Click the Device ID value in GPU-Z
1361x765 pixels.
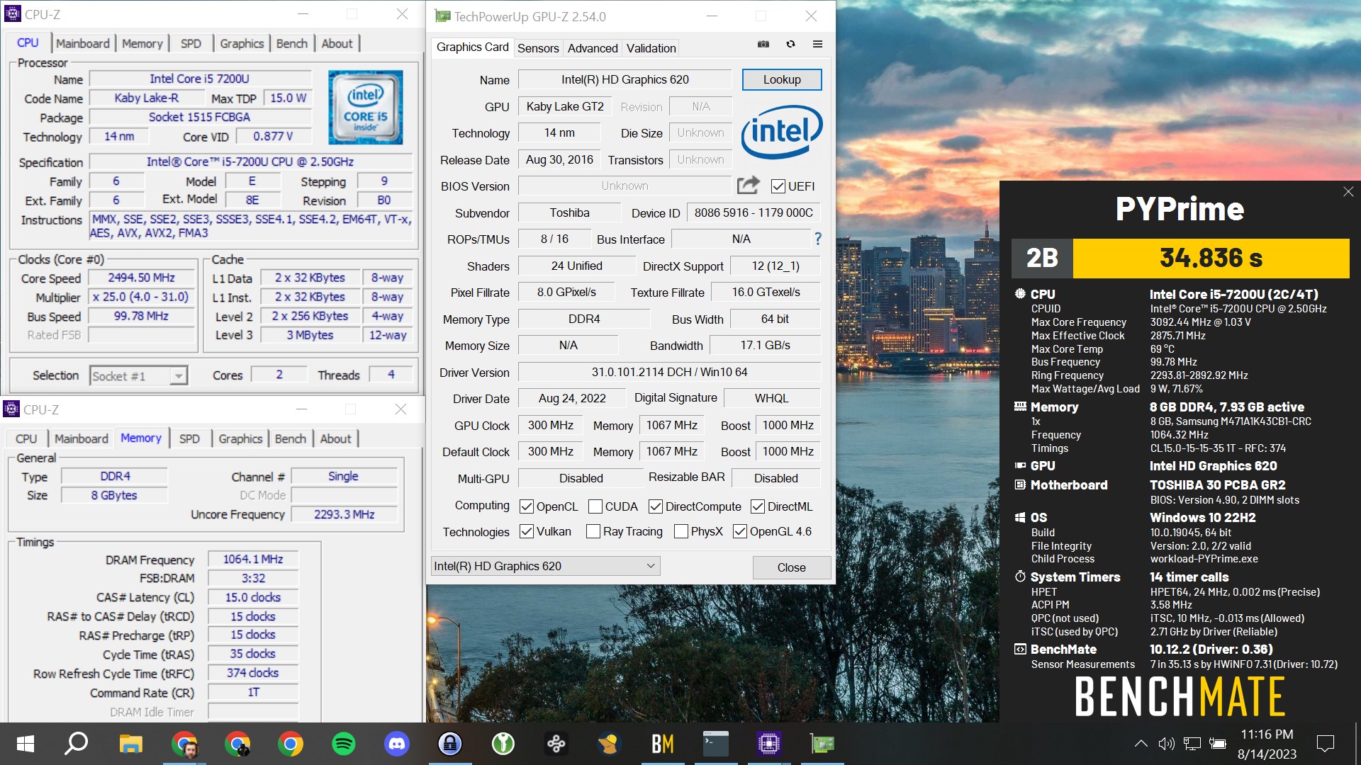point(754,212)
